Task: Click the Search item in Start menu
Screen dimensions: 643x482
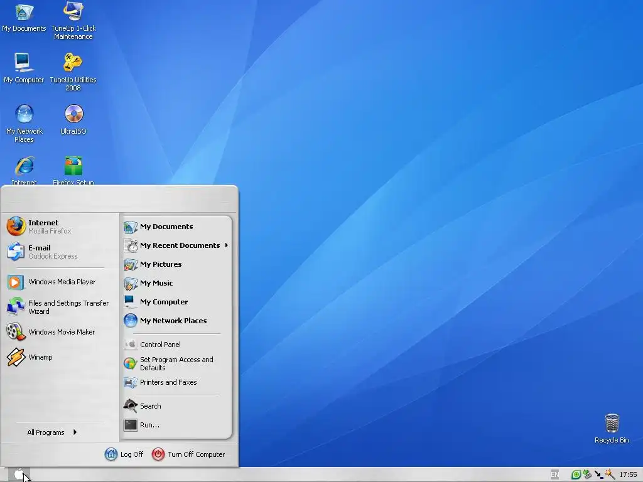Action: (x=176, y=406)
